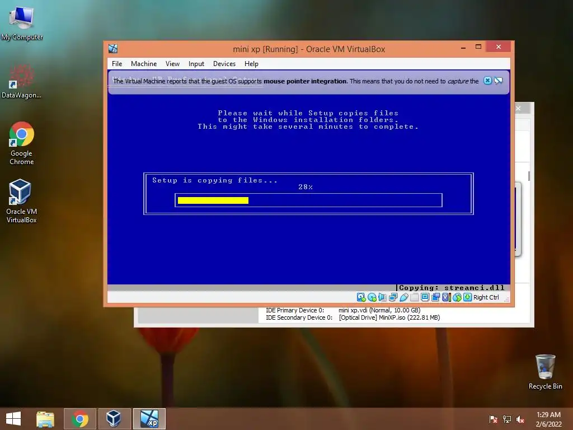573x430 pixels.
Task: Maximize the mini xp VirtualBox window
Action: pyautogui.click(x=478, y=47)
